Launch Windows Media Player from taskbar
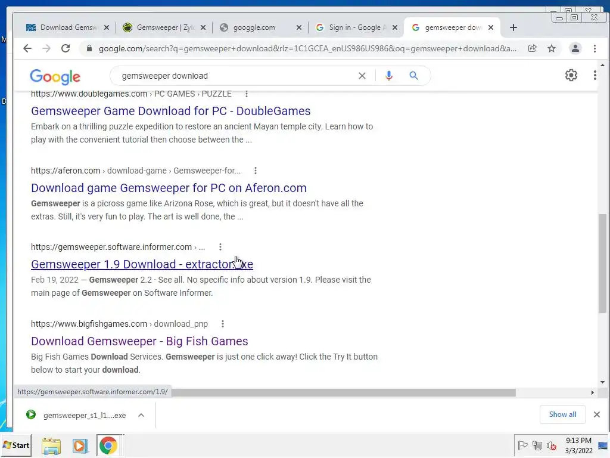Viewport: 610px width, 458px height. tap(80, 446)
